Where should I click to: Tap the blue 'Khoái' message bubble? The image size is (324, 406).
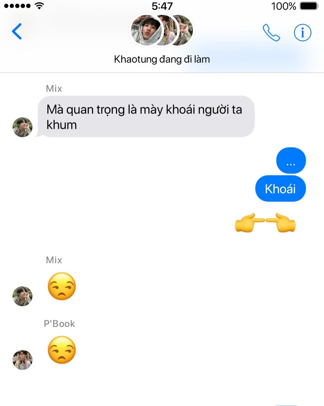pos(280,189)
